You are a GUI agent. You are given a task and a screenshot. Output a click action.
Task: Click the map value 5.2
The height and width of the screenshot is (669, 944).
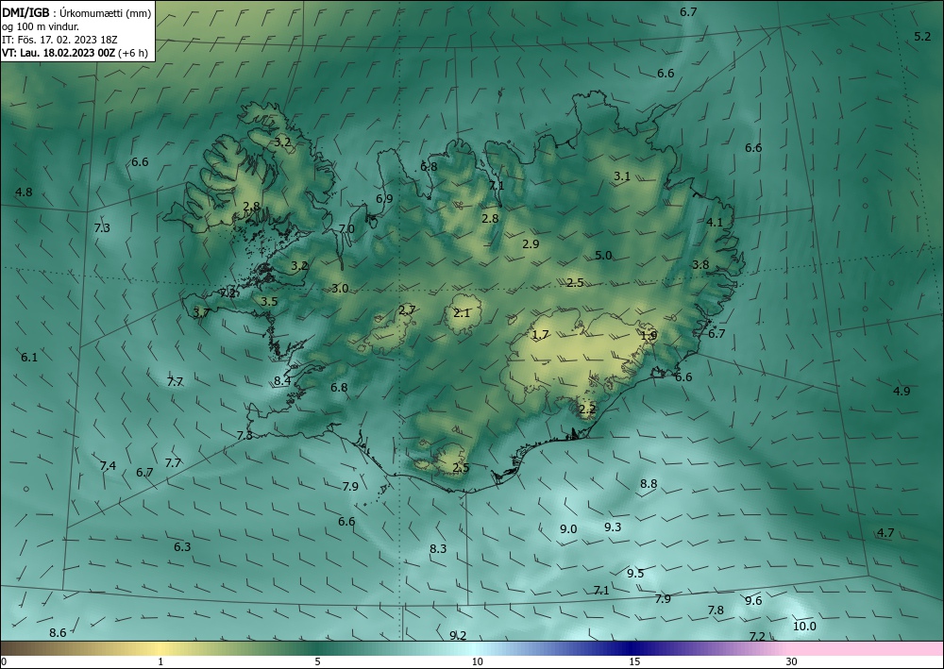(x=922, y=37)
